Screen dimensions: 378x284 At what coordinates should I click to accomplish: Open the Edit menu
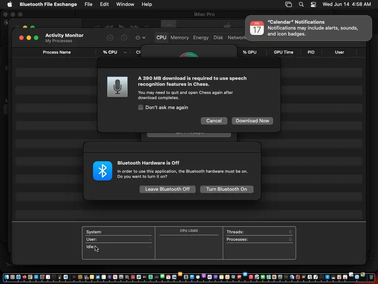[104, 4]
